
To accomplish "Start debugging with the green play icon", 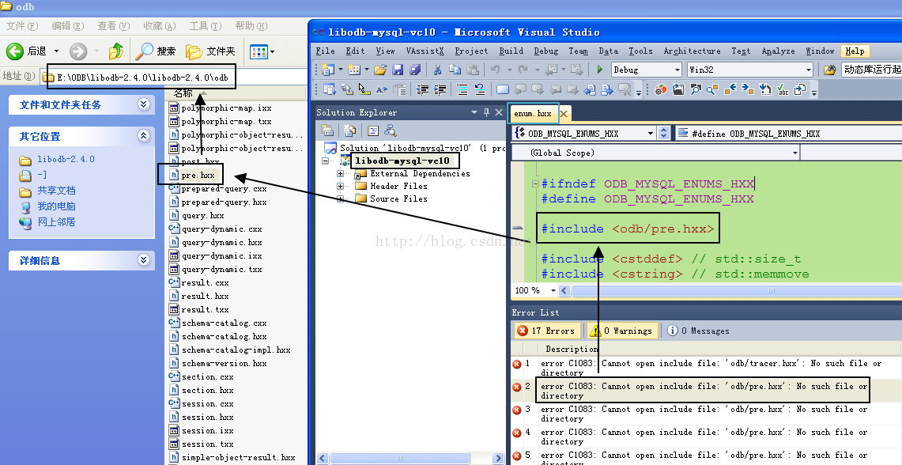I will tap(599, 70).
